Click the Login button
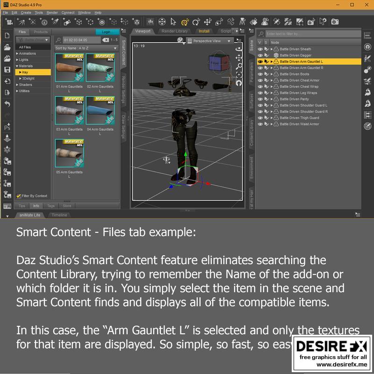Image resolution: width=374 pixels, height=374 pixels. coord(107,32)
